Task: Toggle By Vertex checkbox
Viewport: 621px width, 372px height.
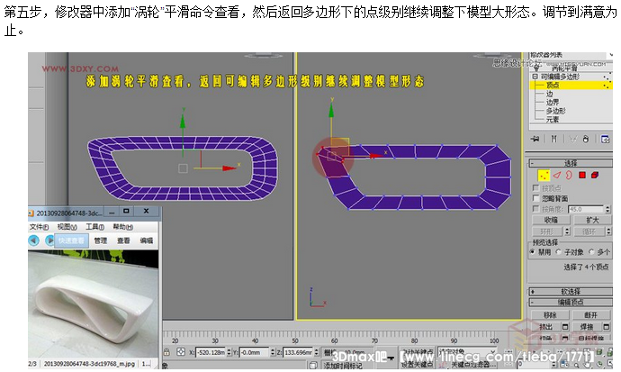Action: [535, 187]
